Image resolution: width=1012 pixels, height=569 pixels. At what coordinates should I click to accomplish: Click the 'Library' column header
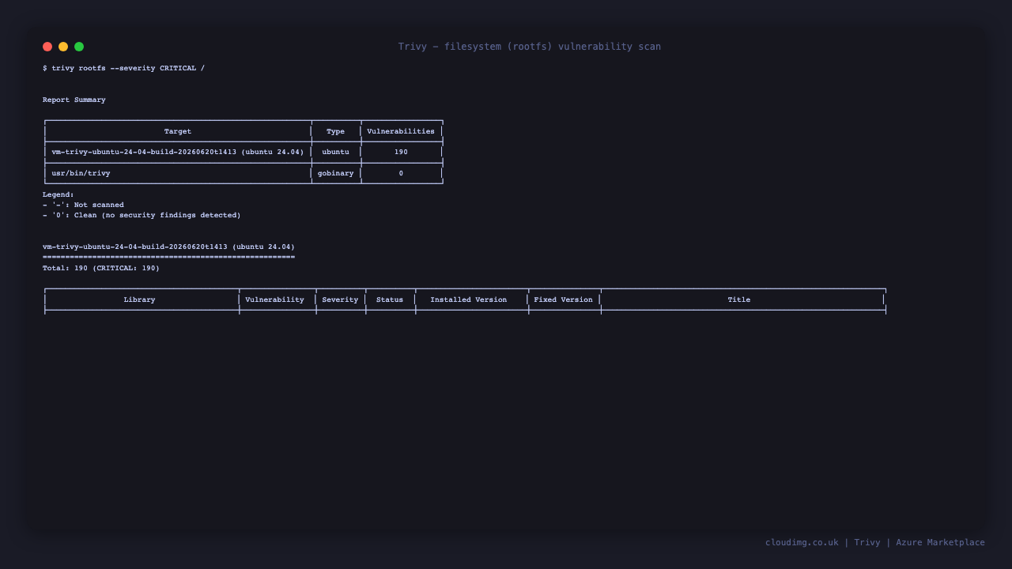139,300
